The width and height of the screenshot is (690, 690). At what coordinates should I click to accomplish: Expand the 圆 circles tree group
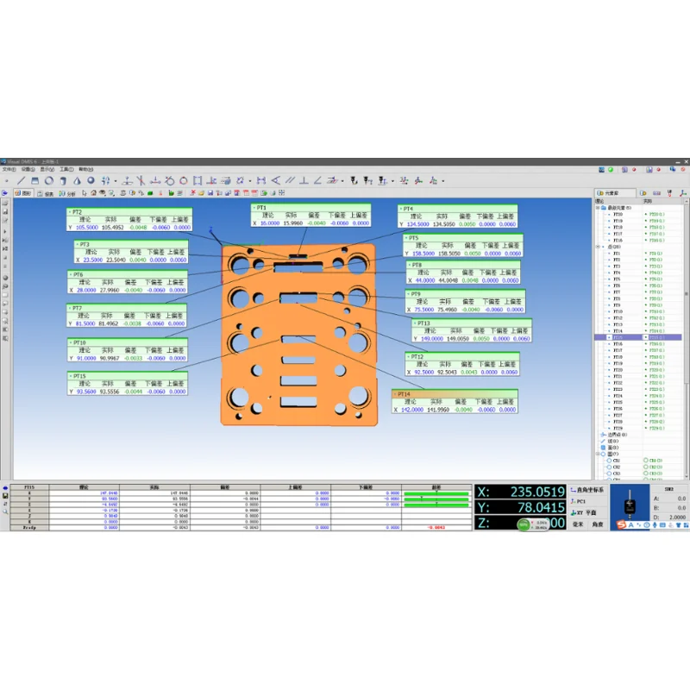coord(598,454)
